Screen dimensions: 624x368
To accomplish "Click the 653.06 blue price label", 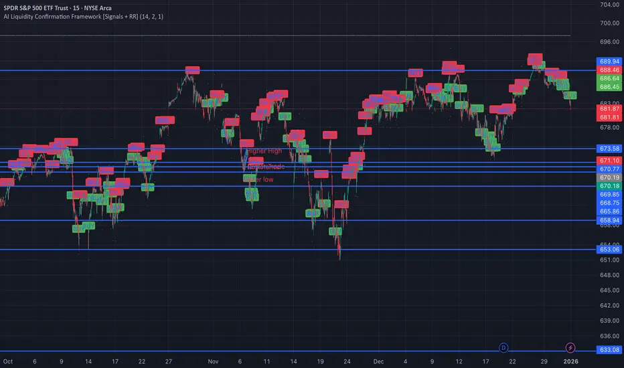I will coord(609,250).
